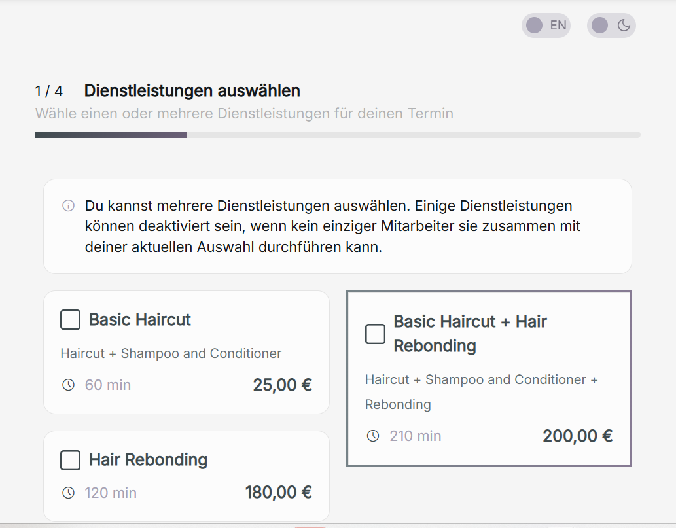Click the 25,00 € price

tap(282, 385)
